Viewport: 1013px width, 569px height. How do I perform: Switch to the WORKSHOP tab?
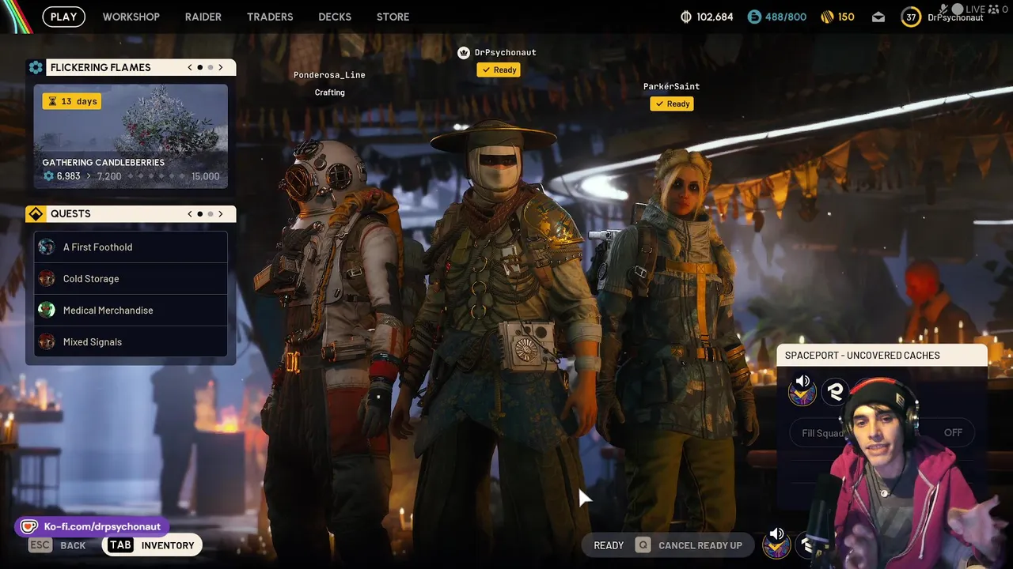pos(131,17)
